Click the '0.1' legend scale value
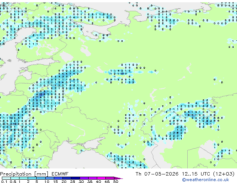 point(4,182)
